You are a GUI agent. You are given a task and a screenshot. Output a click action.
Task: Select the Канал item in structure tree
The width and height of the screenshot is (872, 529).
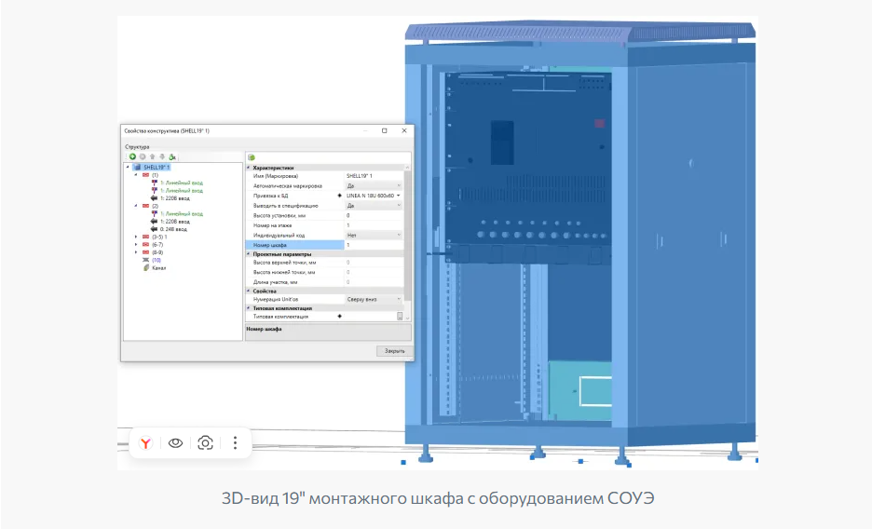158,267
